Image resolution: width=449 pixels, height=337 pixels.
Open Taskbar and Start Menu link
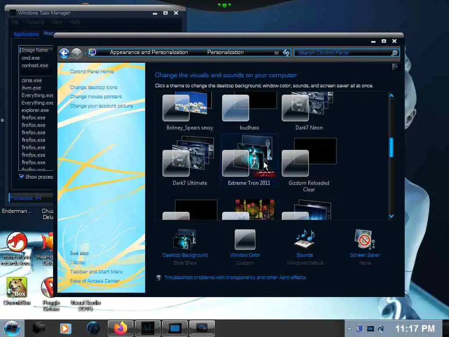click(96, 272)
